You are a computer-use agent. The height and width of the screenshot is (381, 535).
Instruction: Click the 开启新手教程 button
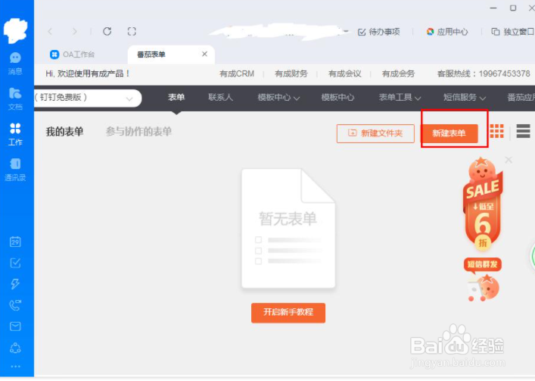(x=288, y=312)
